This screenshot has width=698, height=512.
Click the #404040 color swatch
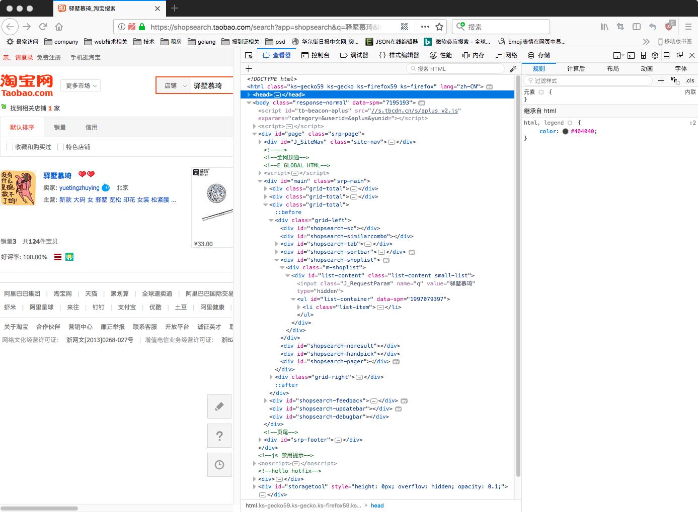pos(565,132)
